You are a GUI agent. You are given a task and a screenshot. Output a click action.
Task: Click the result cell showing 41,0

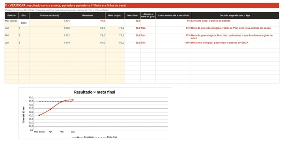88,23
